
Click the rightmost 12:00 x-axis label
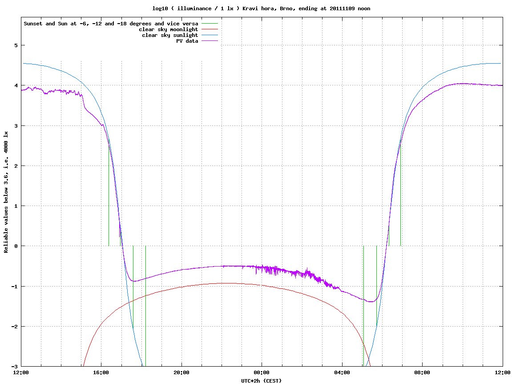point(503,372)
